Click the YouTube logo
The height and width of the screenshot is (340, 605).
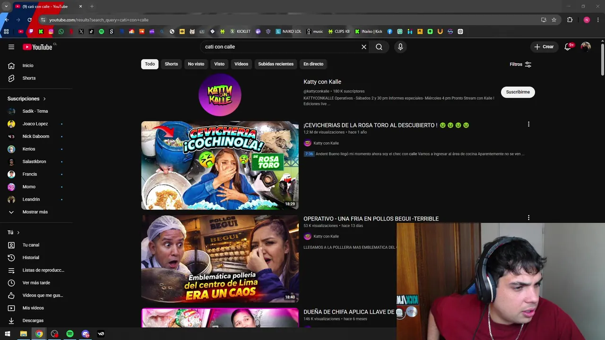(38, 47)
